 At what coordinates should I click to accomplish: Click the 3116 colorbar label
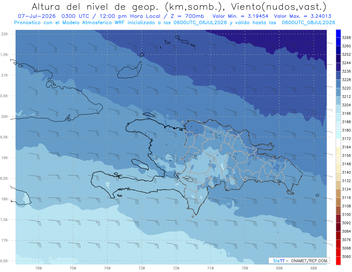(346, 197)
